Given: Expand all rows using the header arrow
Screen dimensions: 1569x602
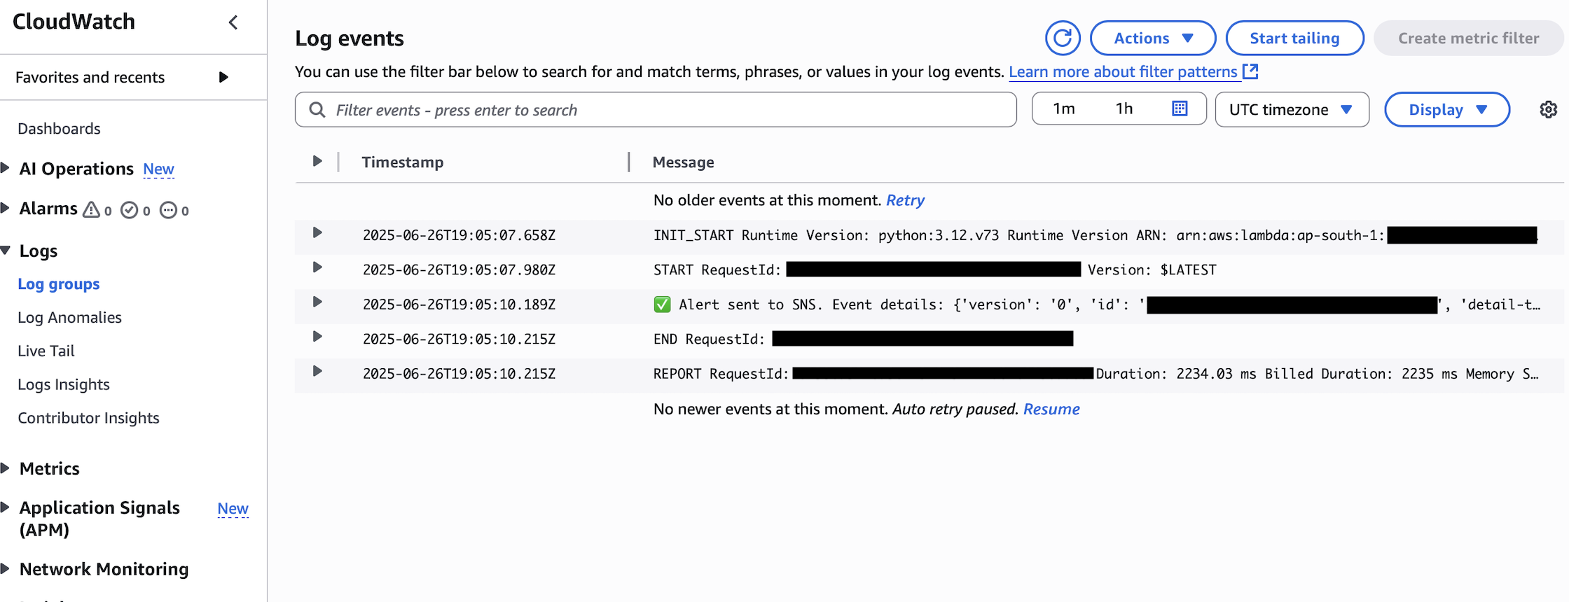Looking at the screenshot, I should [317, 162].
